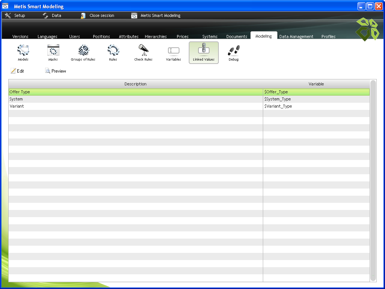Open the Masks icon
Viewport: 385px width, 289px height.
tap(53, 50)
